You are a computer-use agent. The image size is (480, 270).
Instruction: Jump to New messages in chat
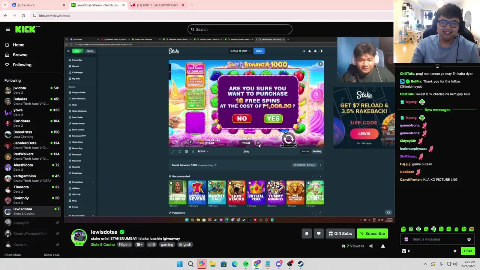(x=437, y=110)
